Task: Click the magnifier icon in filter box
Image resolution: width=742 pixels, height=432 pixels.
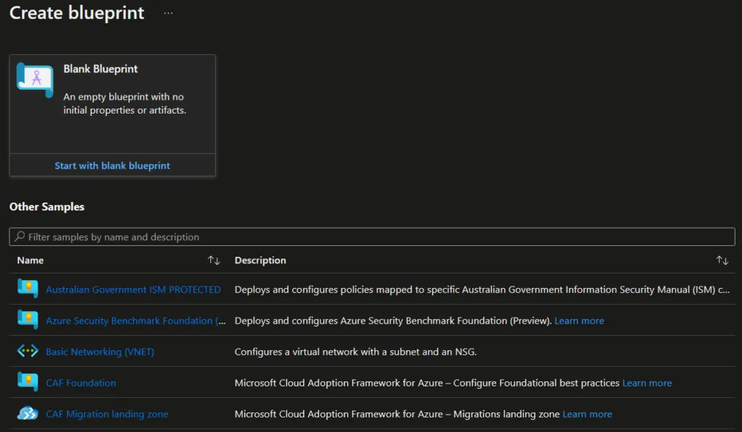Action: click(x=20, y=237)
